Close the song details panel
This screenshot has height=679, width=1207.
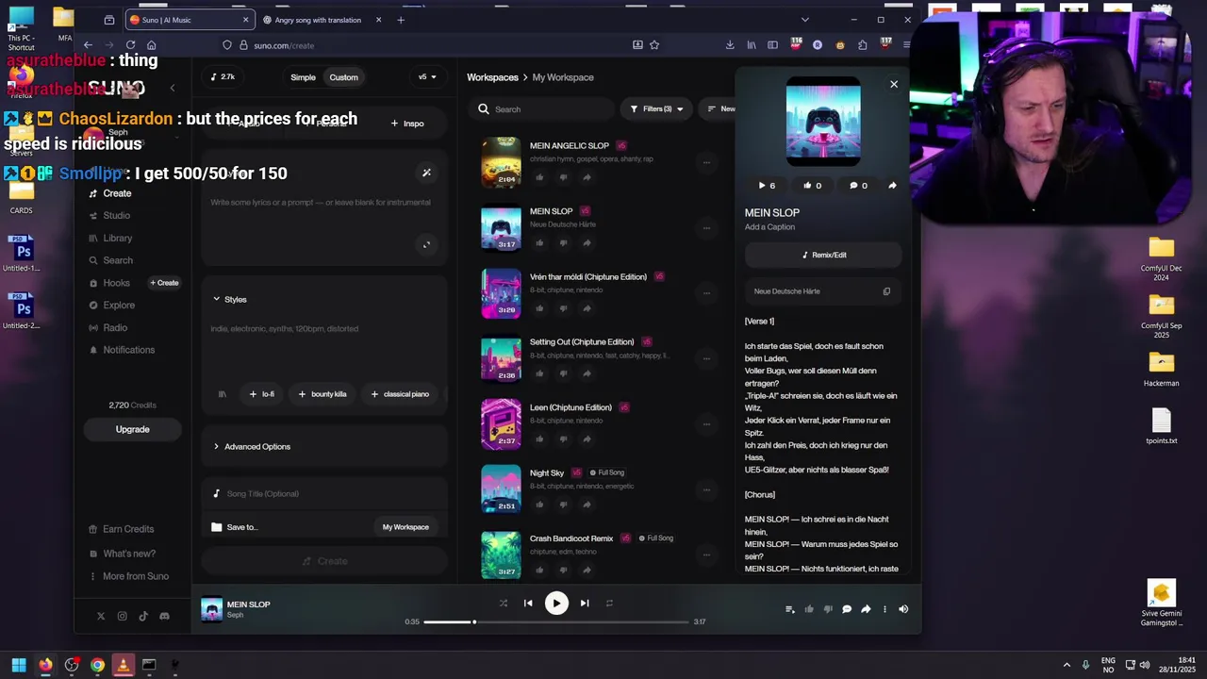coord(894,84)
